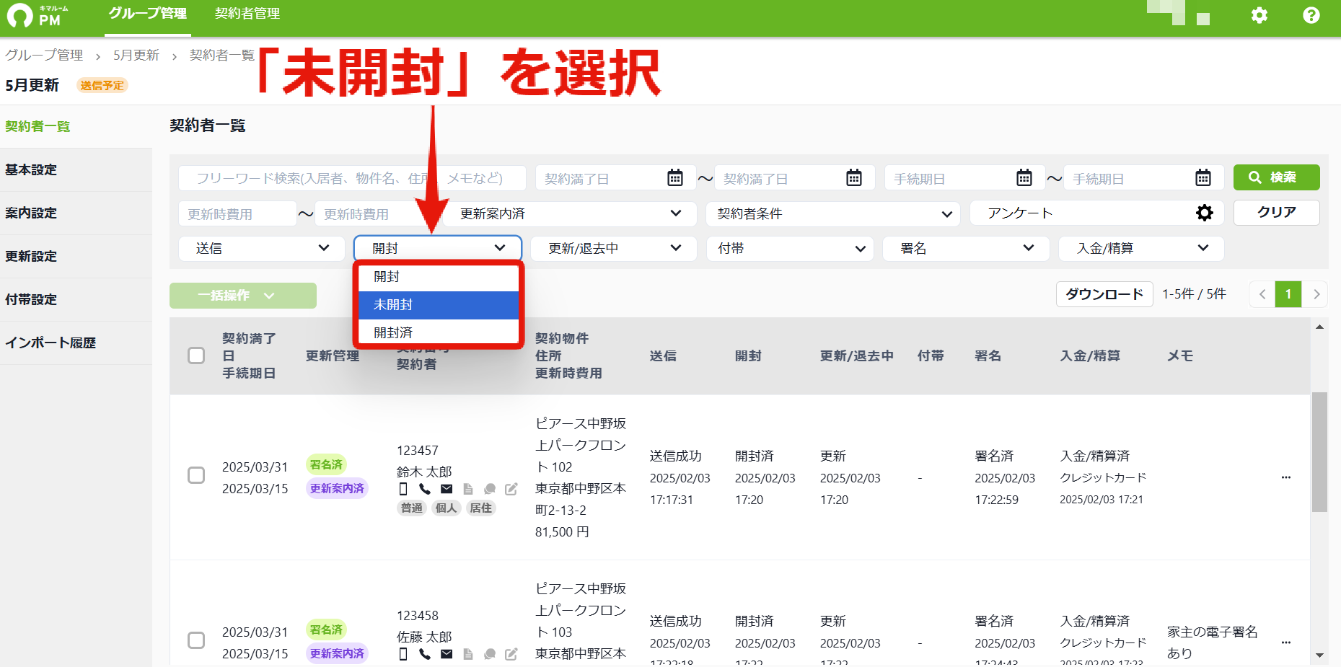The width and height of the screenshot is (1341, 667).
Task: Click the phone icon for 鈴木 太郎
Action: coord(425,489)
